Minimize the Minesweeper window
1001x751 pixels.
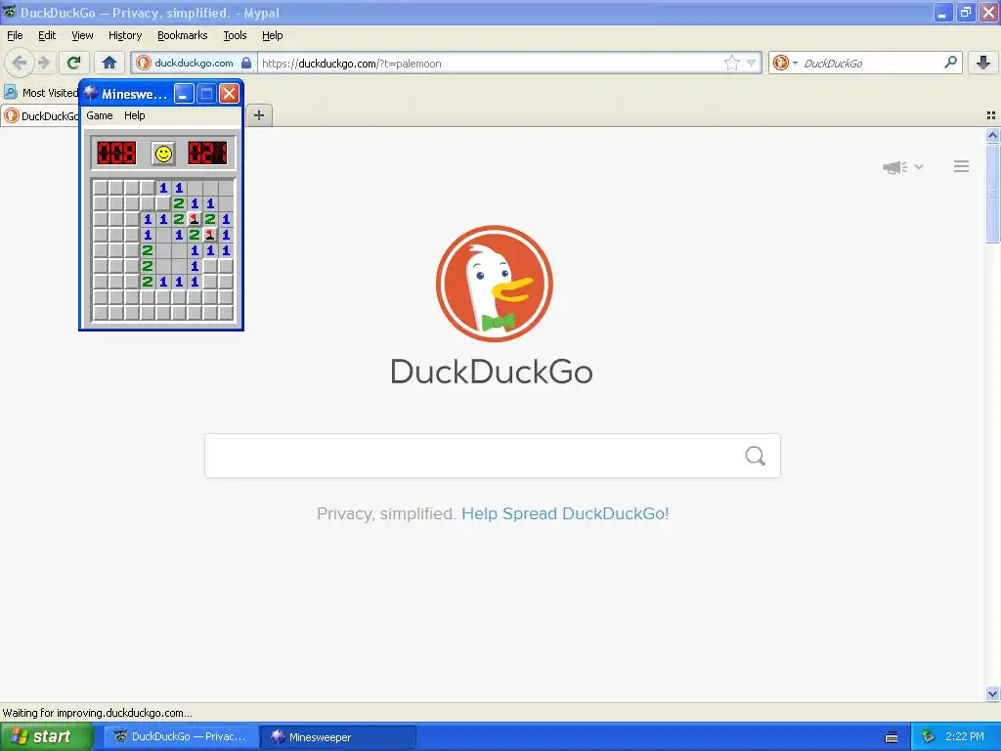point(184,94)
